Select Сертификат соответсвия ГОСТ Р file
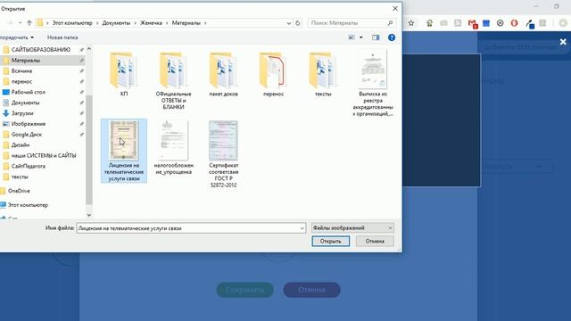 [x=223, y=154]
